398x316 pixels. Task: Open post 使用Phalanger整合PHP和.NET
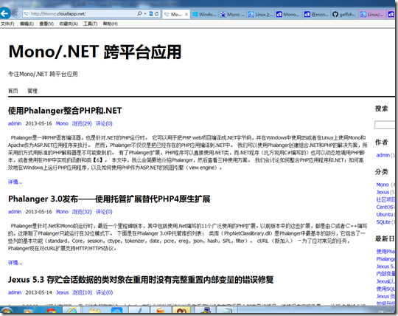65,111
